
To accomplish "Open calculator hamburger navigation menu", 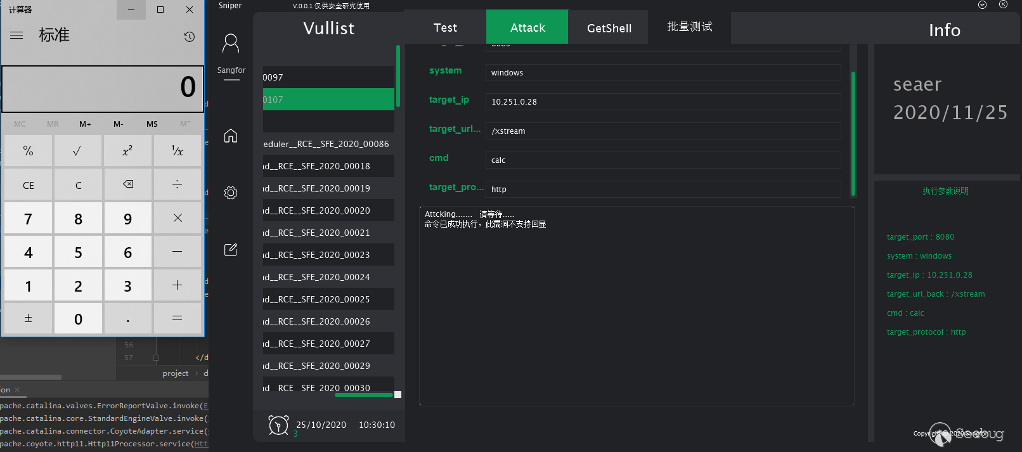I will [x=16, y=36].
